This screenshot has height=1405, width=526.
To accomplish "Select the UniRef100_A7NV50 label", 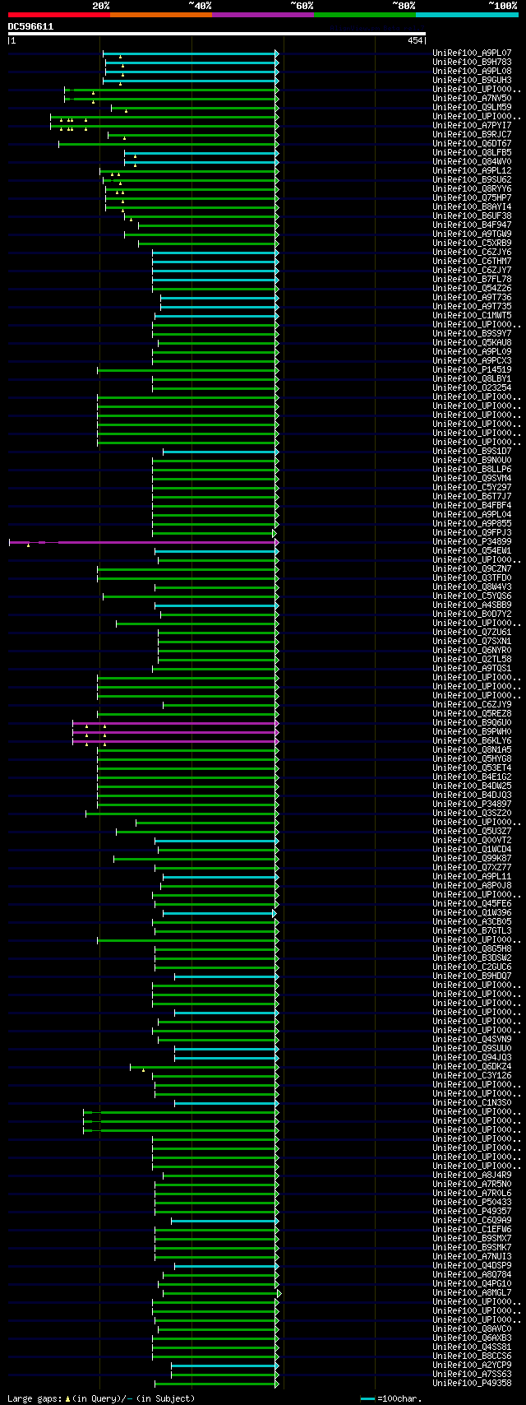I will (x=472, y=99).
